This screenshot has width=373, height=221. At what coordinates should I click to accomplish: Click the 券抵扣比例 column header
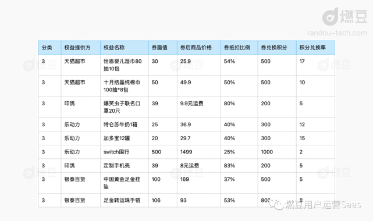(239, 48)
